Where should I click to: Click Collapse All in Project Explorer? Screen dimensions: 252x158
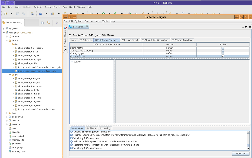(x=42, y=23)
